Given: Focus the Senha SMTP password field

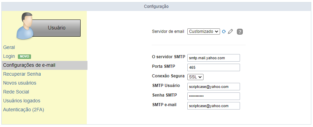Looking at the screenshot, I should (x=213, y=96).
